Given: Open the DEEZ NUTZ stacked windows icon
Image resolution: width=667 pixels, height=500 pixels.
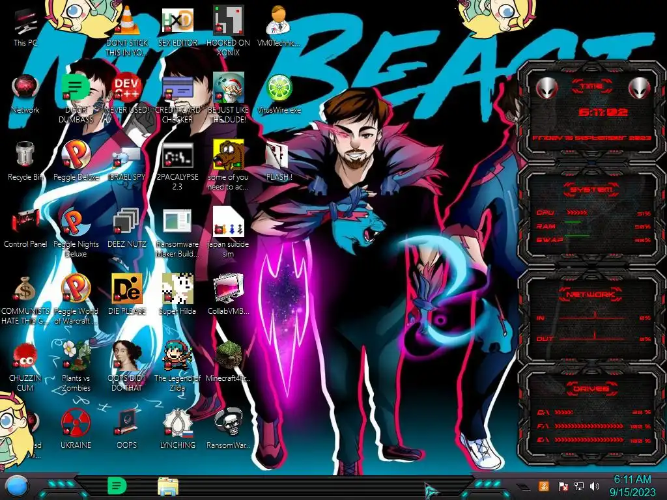Looking at the screenshot, I should [127, 229].
